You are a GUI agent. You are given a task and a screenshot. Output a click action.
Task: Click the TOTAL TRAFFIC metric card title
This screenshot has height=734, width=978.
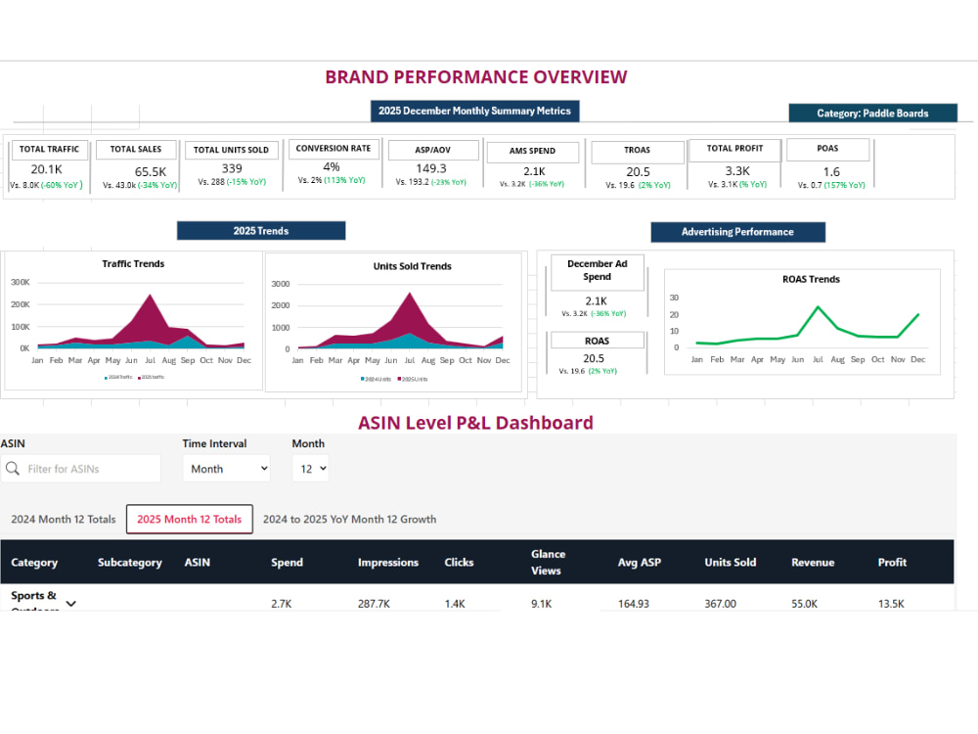pos(49,149)
